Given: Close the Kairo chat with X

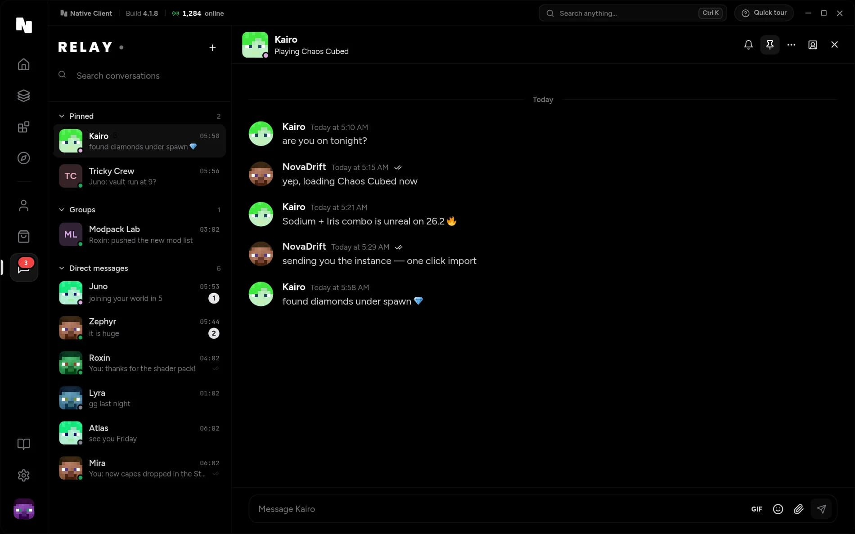Looking at the screenshot, I should [x=834, y=45].
